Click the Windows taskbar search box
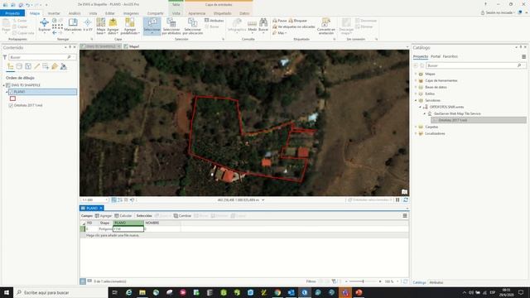 click(60, 292)
